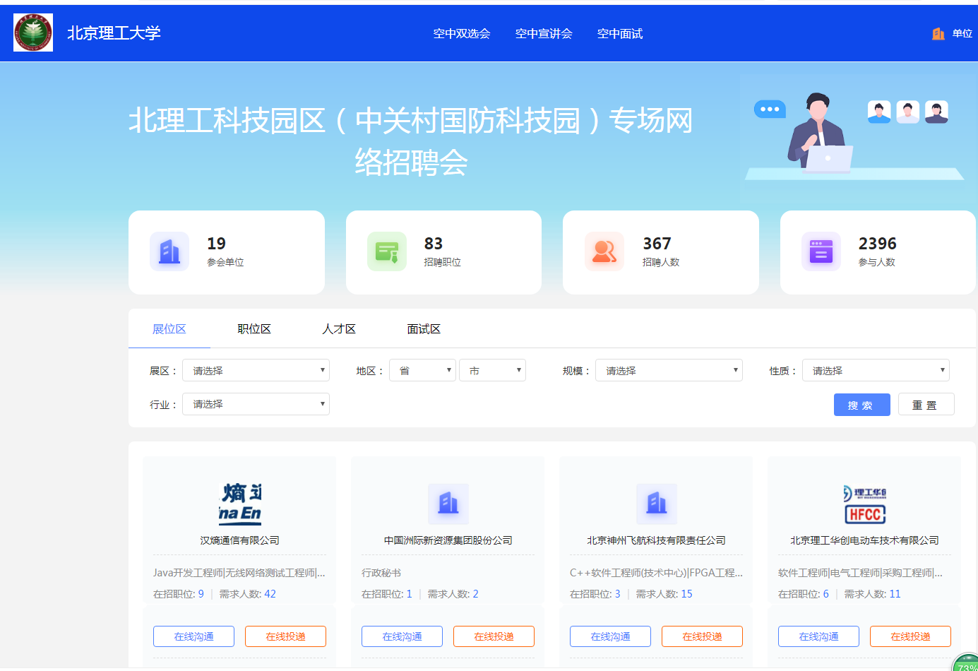Switch to the 人才区 tab
Viewport: 978px width, 671px height.
click(339, 329)
